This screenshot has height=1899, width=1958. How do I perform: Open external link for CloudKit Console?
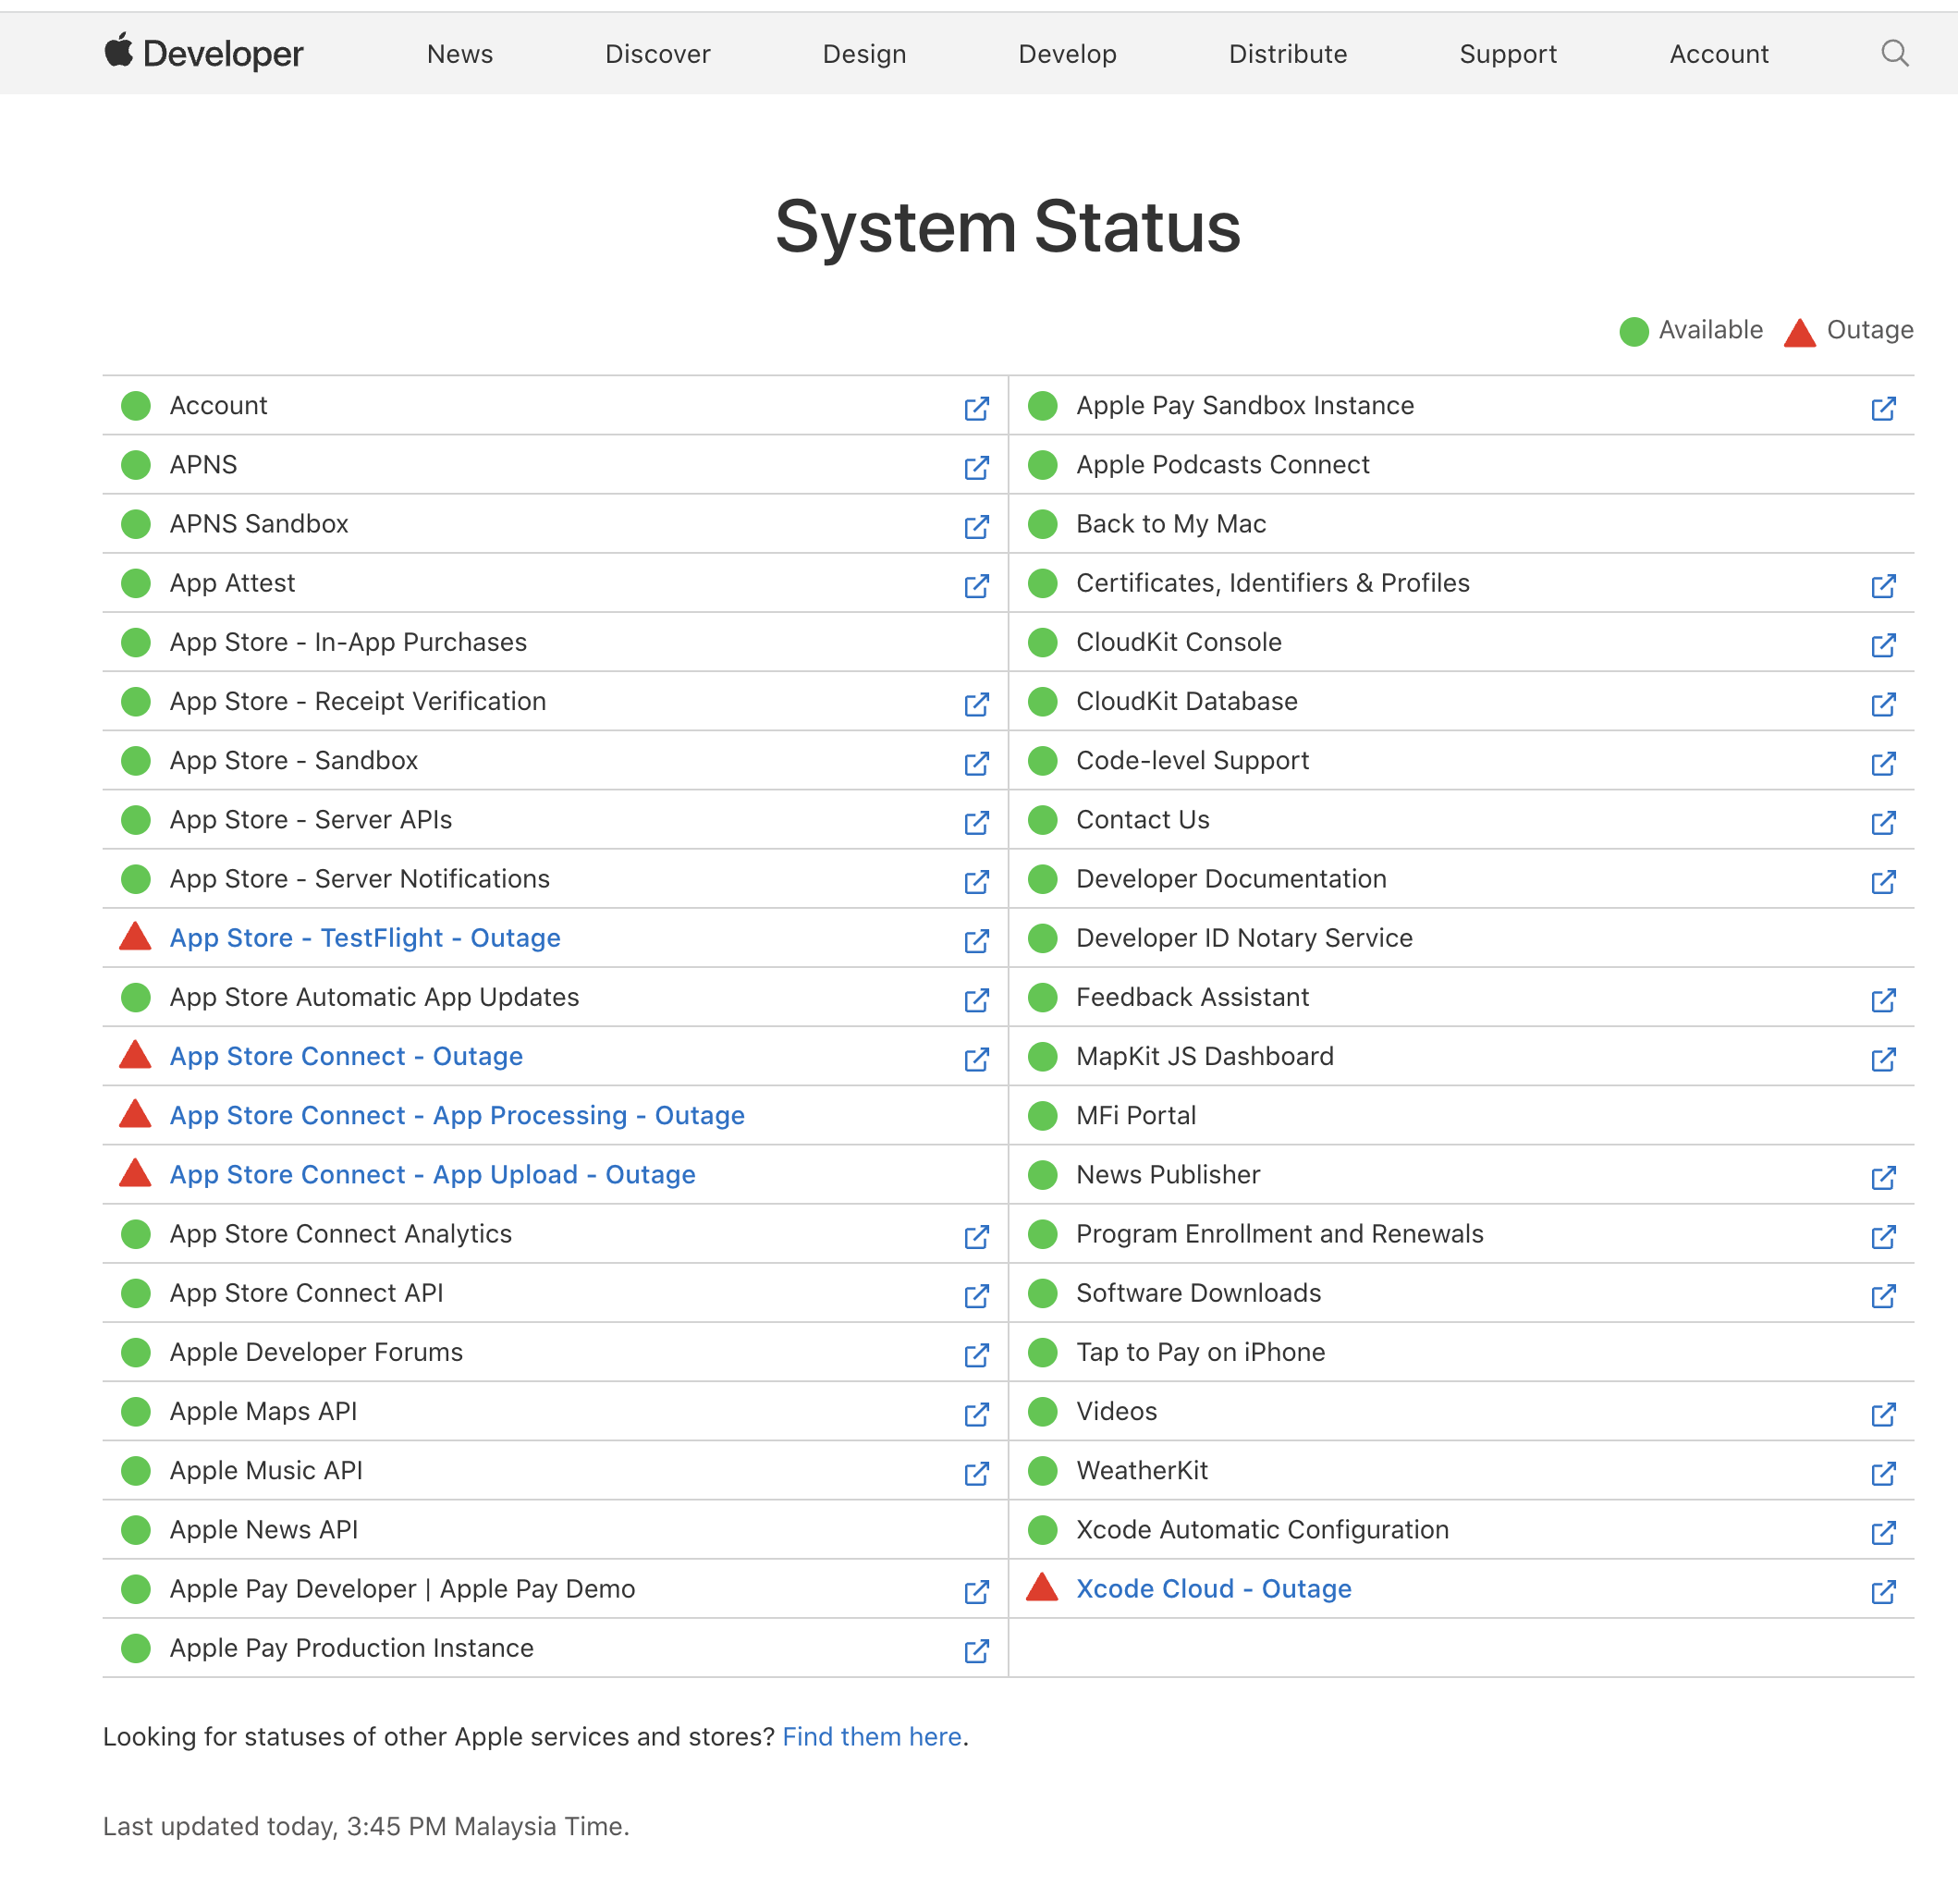tap(1886, 645)
